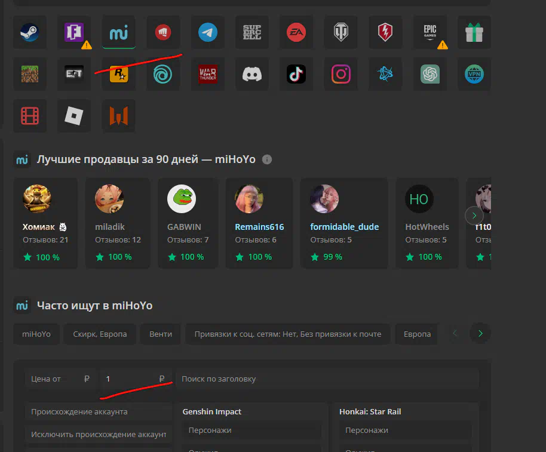Open HotWheels seller profile

(x=427, y=223)
